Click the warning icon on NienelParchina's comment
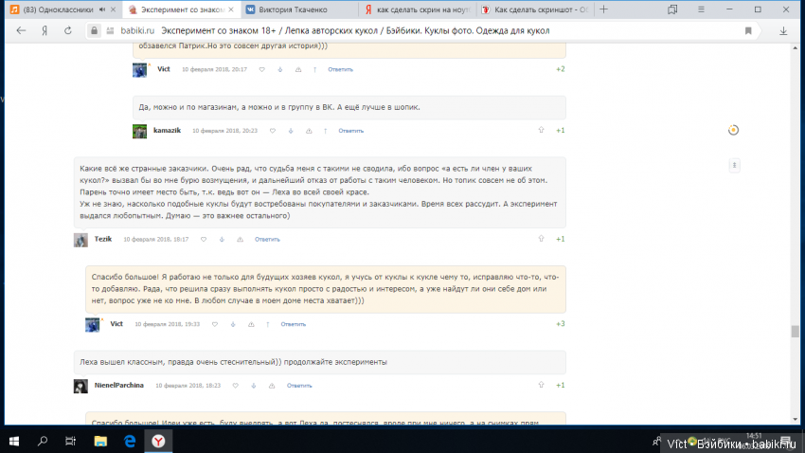805x453 pixels. coord(270,386)
